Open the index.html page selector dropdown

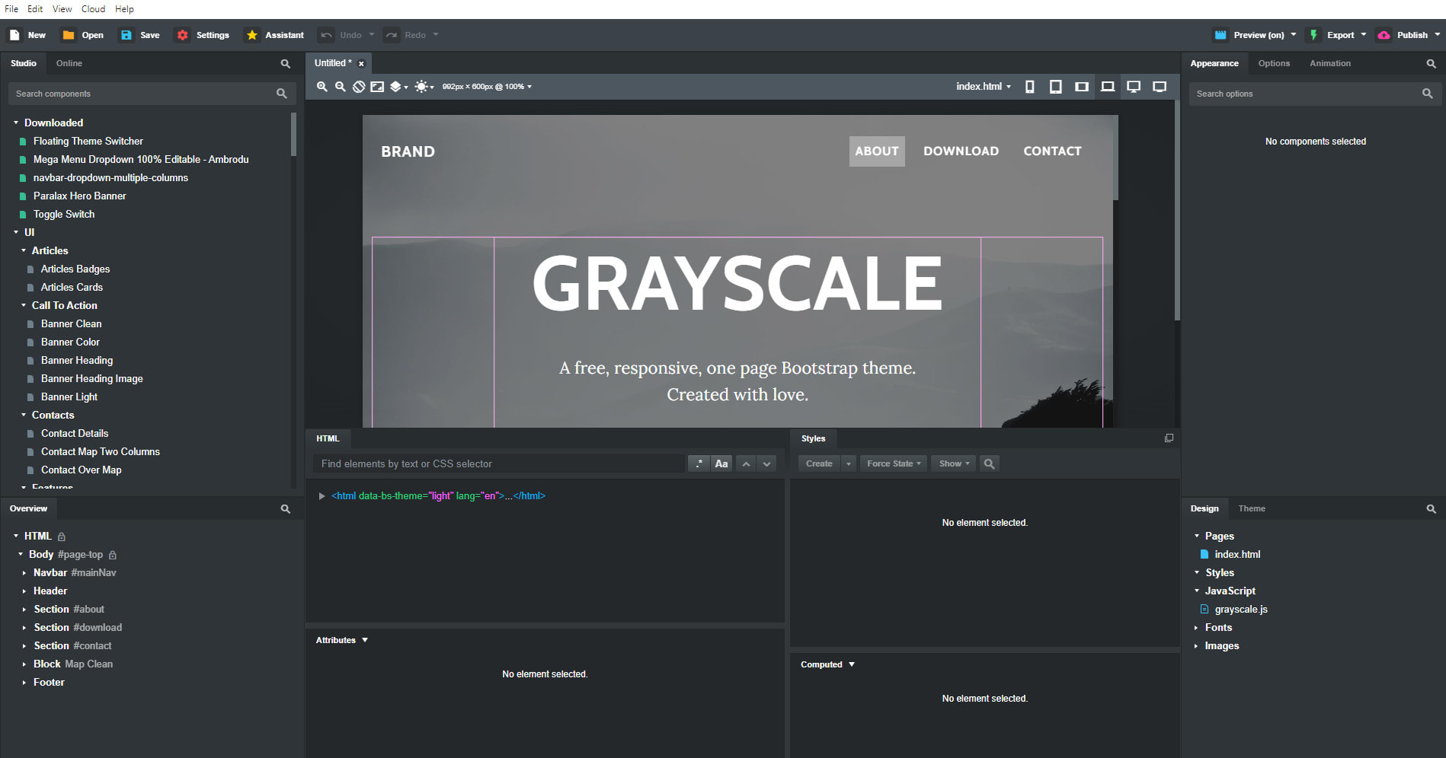pos(984,87)
